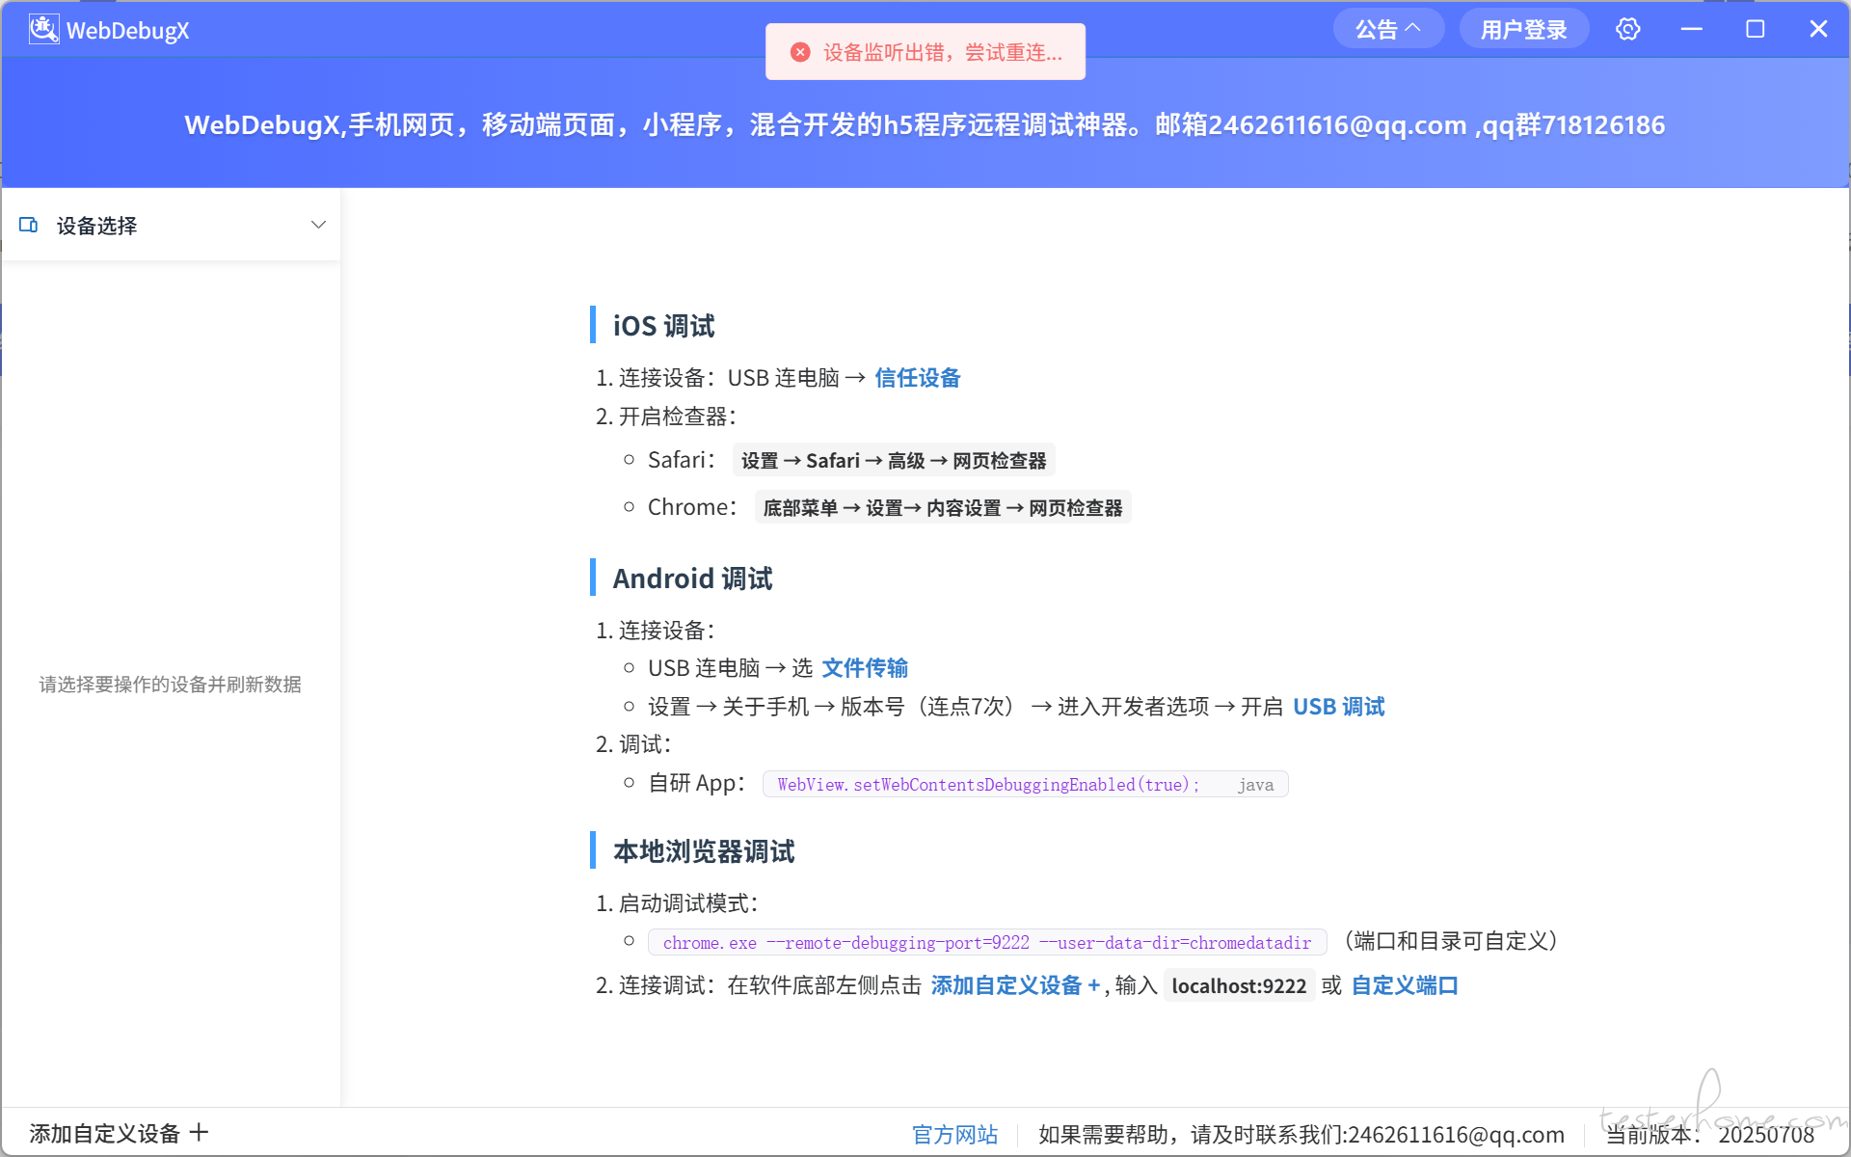
Task: Expand the 公告 announcement dropdown
Action: point(1387,29)
